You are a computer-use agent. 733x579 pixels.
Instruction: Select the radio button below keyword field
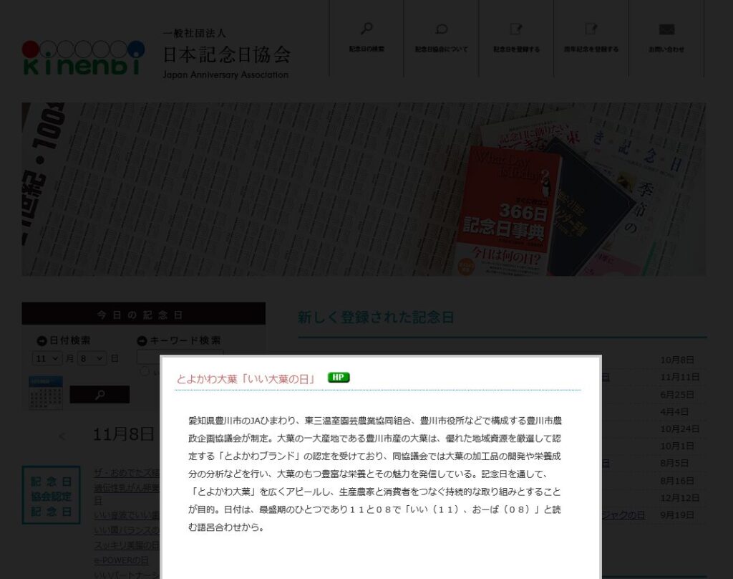point(145,371)
